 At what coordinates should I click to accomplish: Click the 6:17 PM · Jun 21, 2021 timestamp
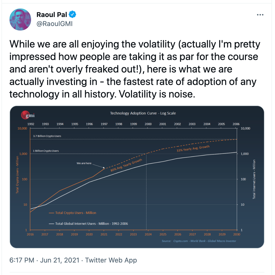44,260
